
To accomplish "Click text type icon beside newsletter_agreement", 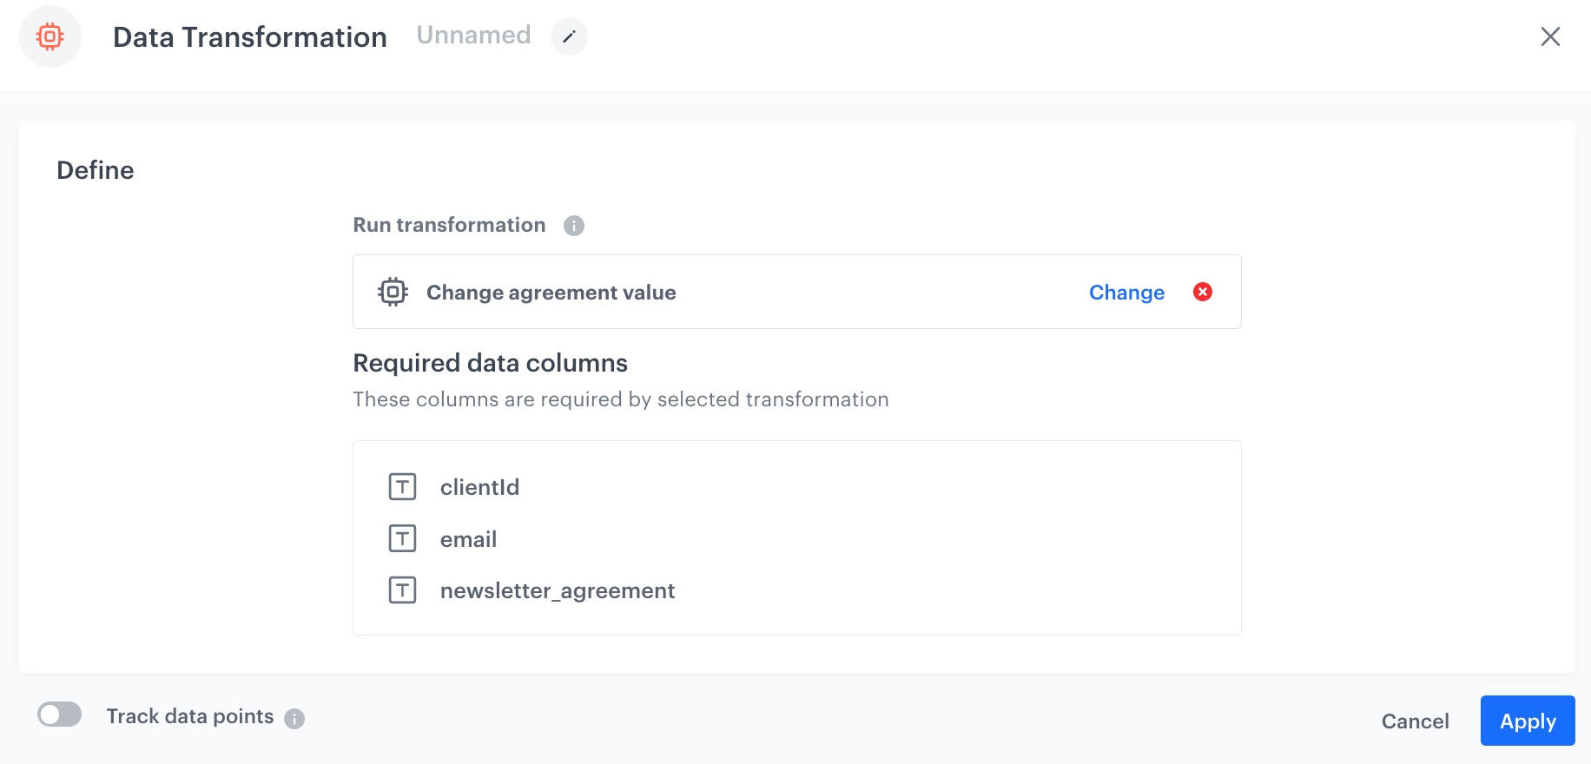I will pos(402,590).
